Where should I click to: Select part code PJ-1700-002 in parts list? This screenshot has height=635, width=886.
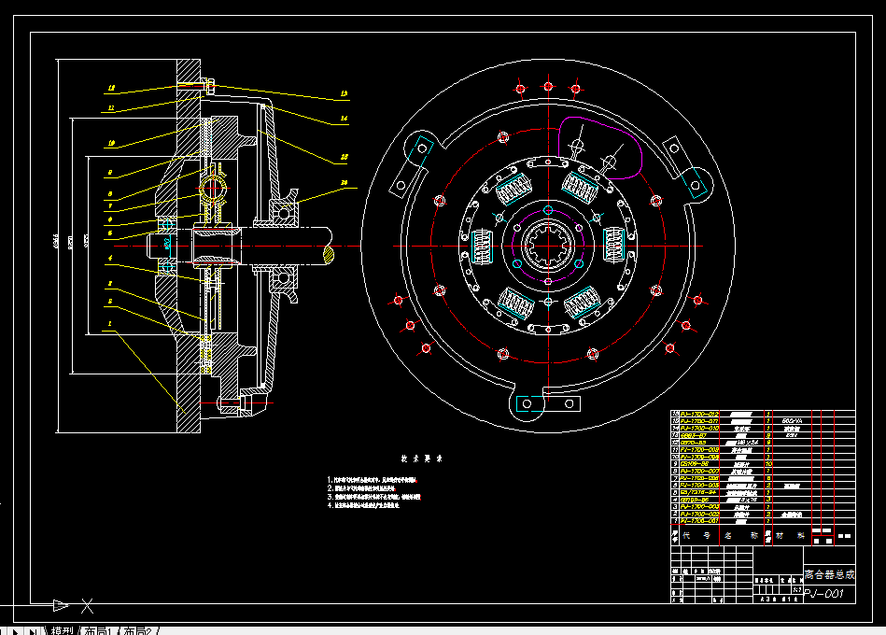click(x=699, y=515)
